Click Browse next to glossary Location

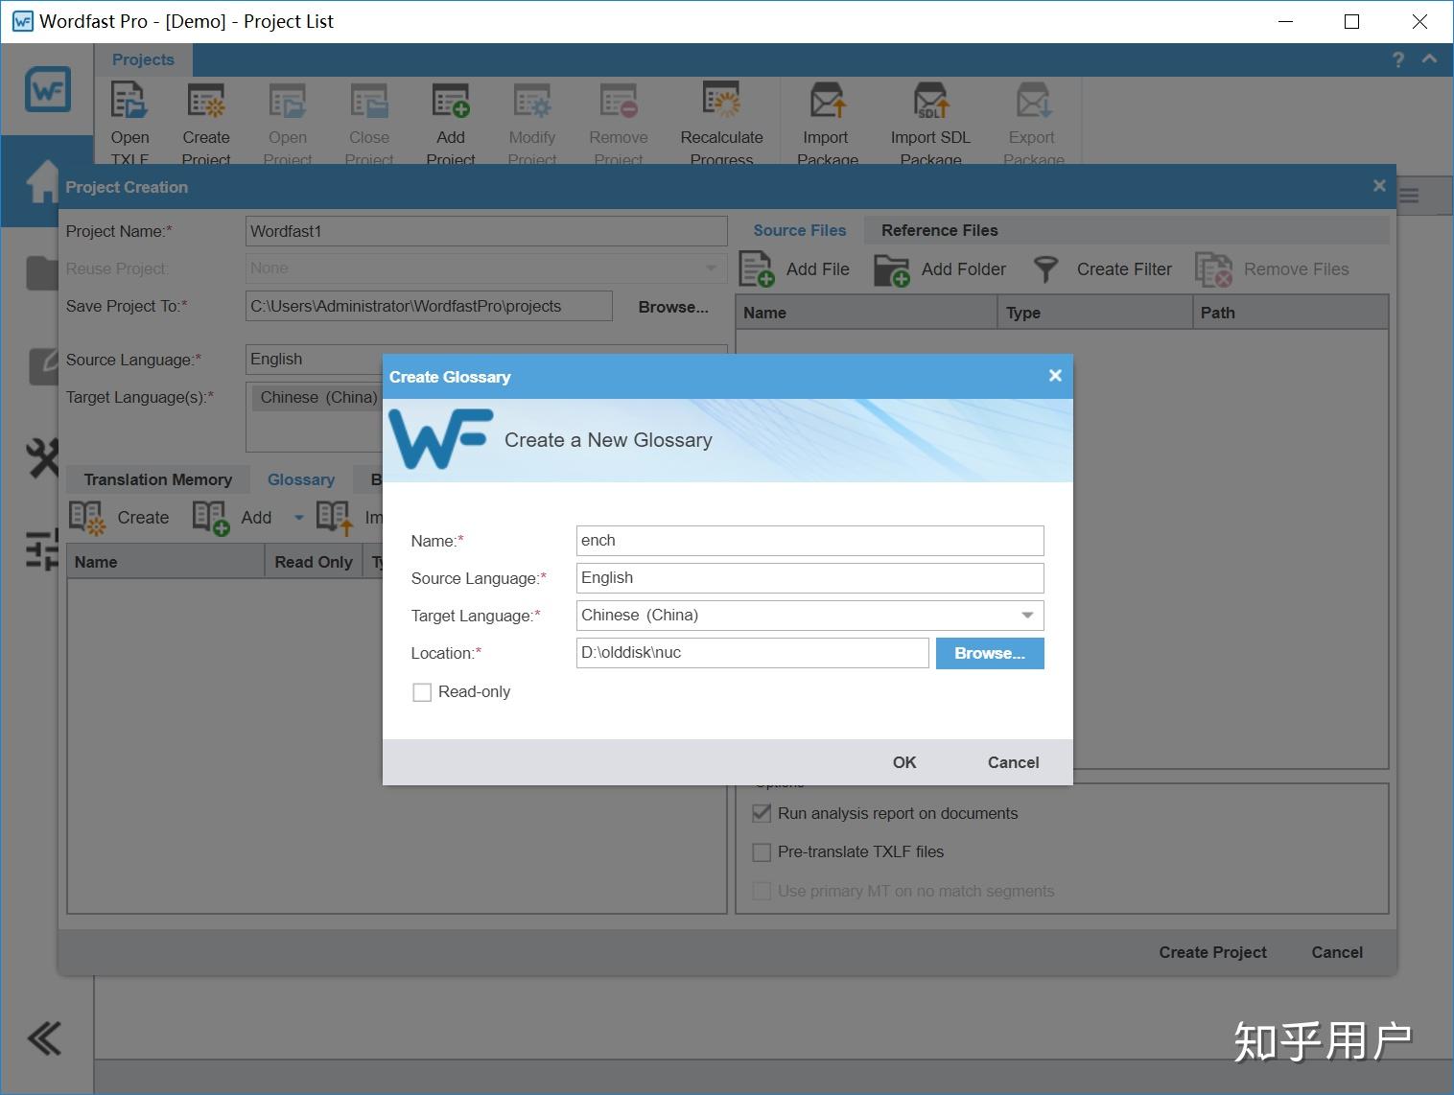[x=990, y=653]
